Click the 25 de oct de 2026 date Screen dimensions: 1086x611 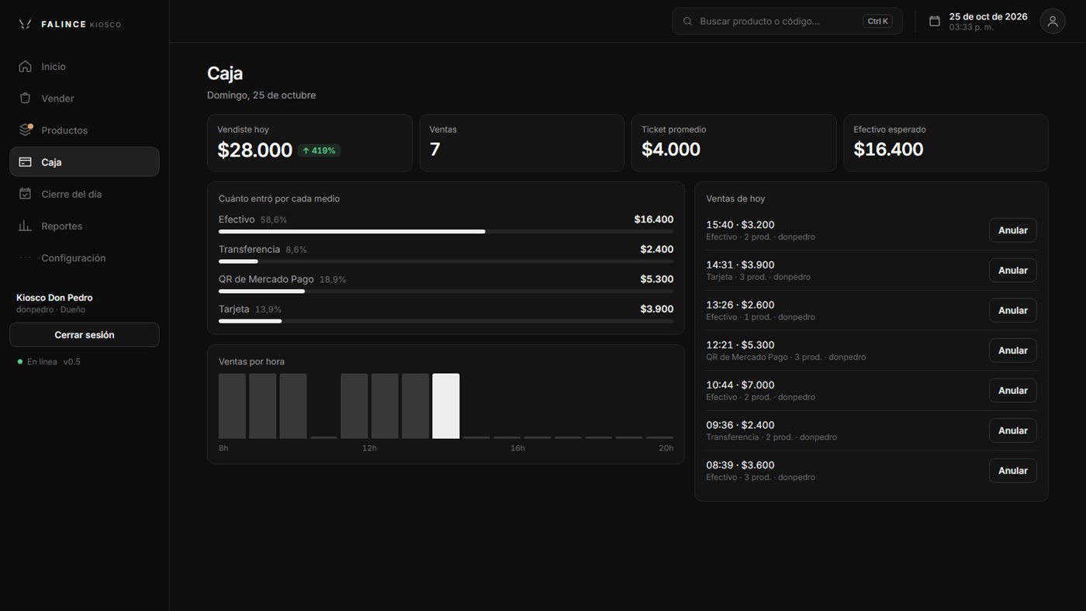[x=988, y=16]
